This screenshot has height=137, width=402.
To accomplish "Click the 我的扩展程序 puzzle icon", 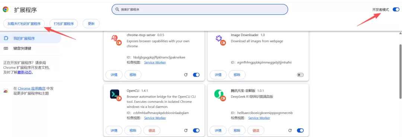I will 6,38.
